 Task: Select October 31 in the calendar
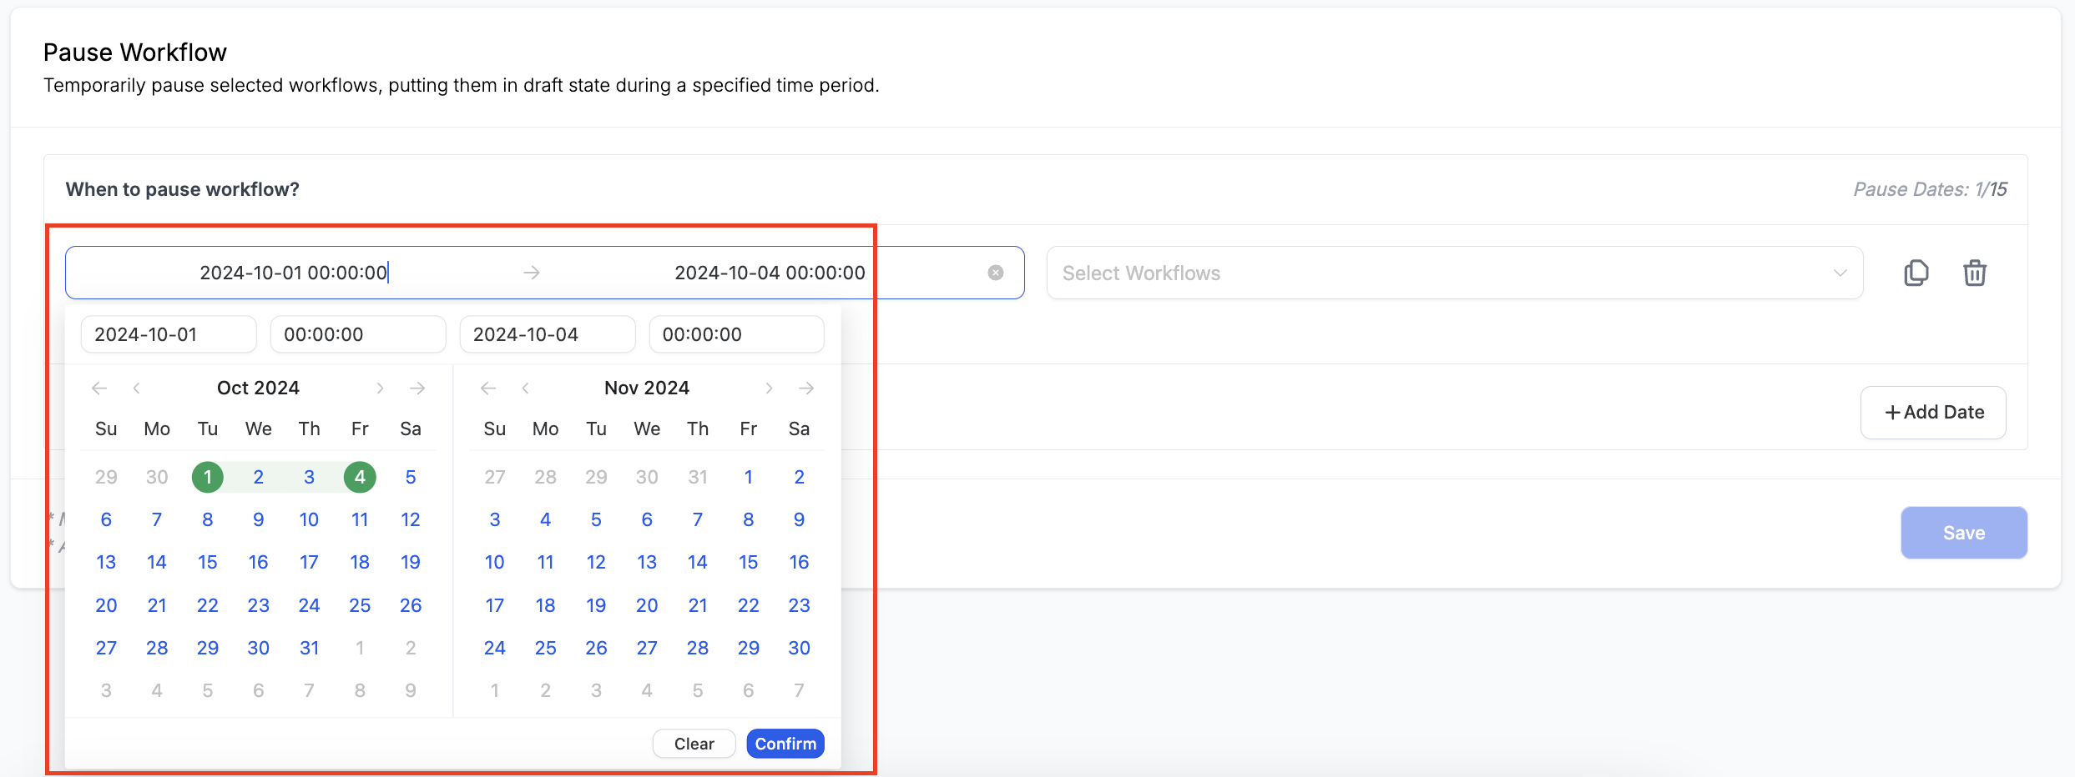click(309, 648)
